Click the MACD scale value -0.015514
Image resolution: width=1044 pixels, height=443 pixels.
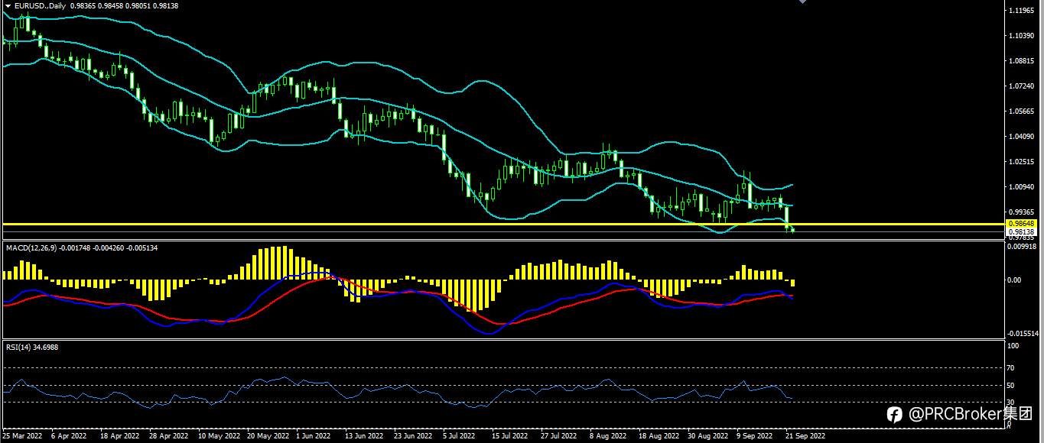[1023, 334]
